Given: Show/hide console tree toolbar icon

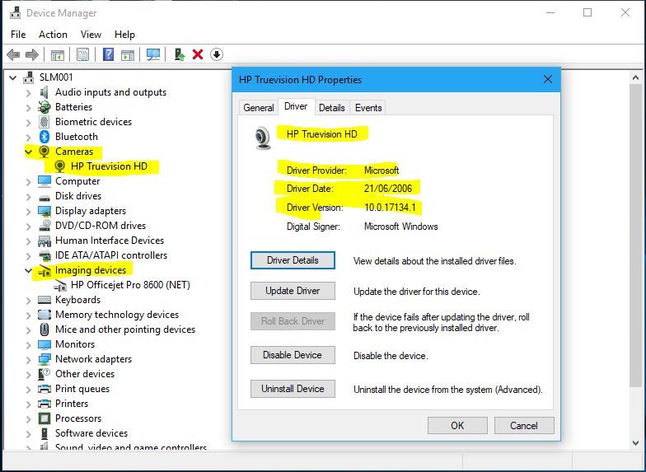Looking at the screenshot, I should 58,54.
